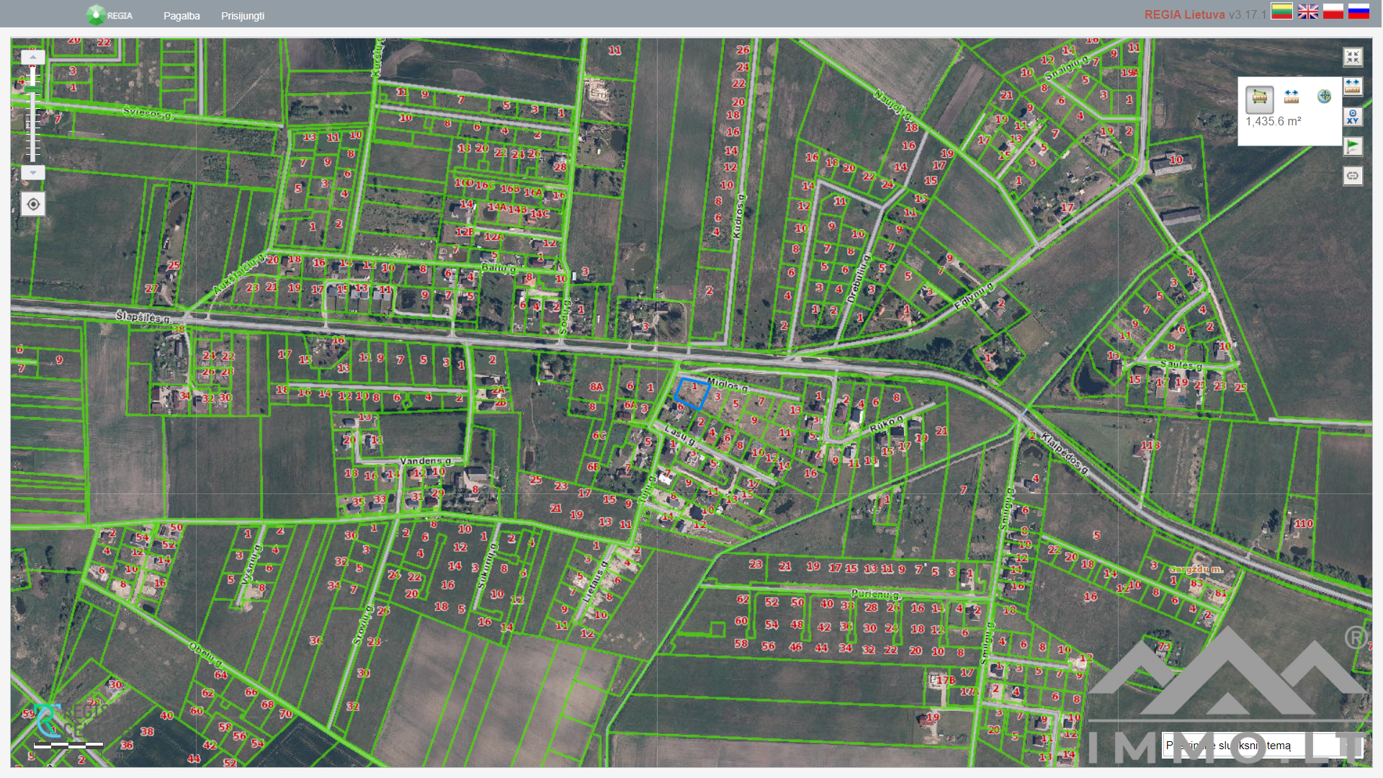
Task: Click the Šviesos g. street label
Action: tap(148, 112)
